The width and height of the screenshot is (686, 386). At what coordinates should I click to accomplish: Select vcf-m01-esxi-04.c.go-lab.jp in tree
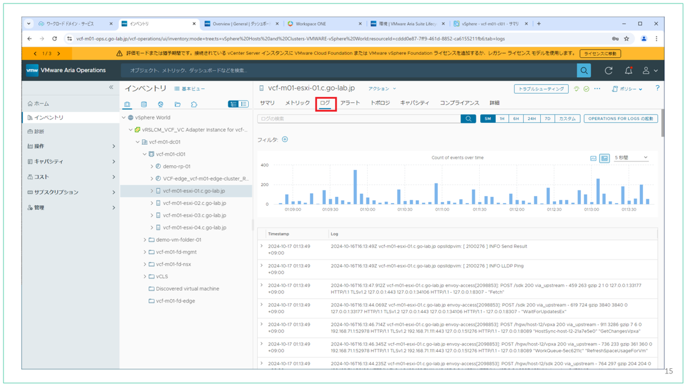[x=194, y=228]
